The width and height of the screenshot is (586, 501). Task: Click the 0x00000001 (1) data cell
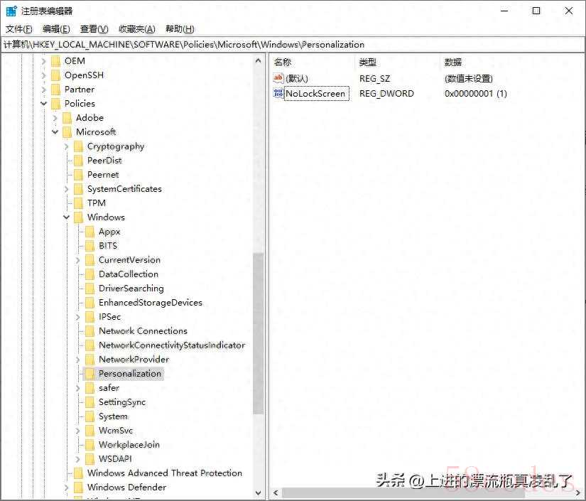tap(475, 94)
